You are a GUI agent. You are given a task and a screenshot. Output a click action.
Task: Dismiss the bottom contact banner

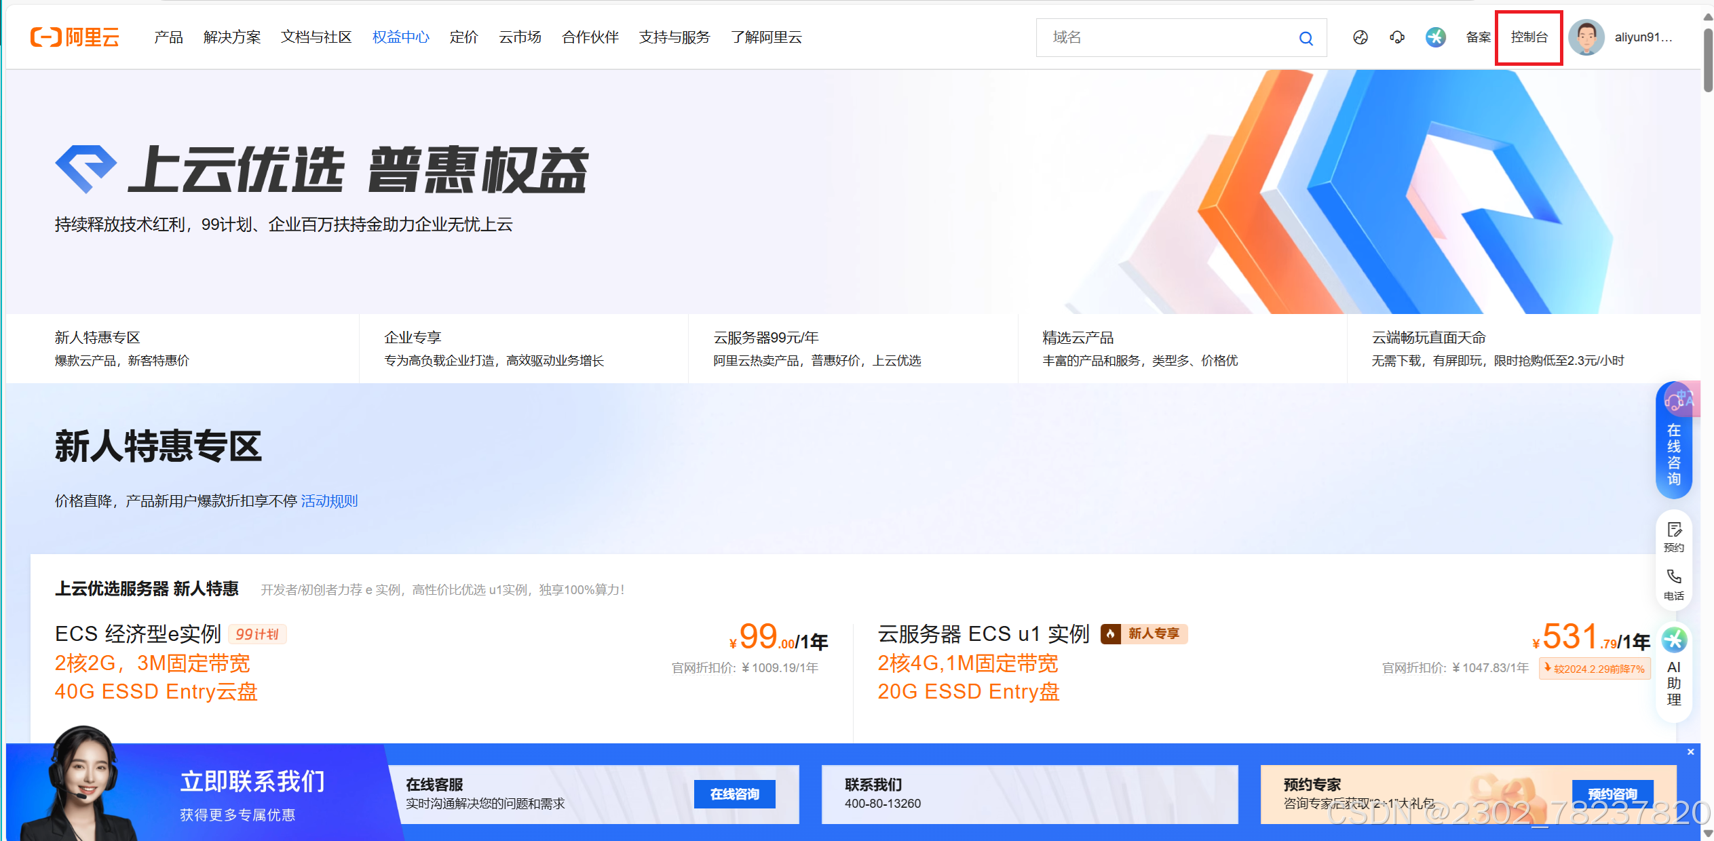pos(1690,751)
